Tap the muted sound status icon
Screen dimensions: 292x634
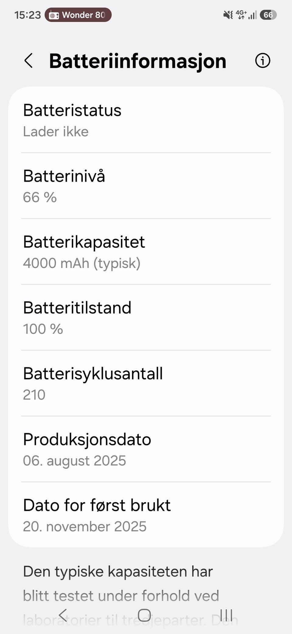(x=228, y=15)
